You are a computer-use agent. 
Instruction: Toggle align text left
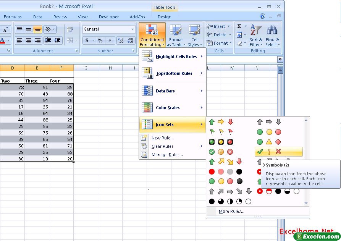point(19,40)
